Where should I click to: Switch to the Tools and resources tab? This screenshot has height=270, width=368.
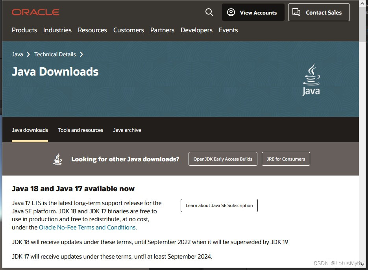(81, 130)
